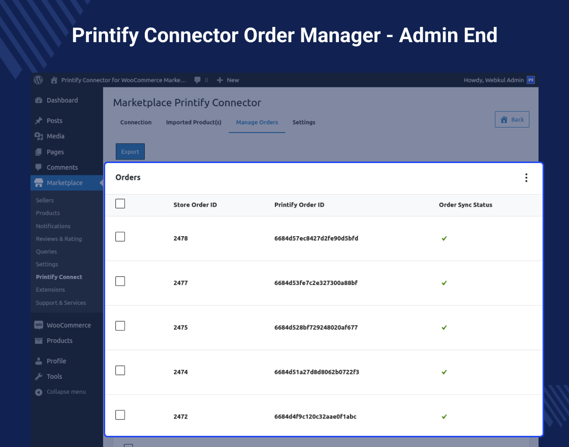This screenshot has width=569, height=447.
Task: Toggle the select-all orders checkbox
Action: pyautogui.click(x=120, y=204)
